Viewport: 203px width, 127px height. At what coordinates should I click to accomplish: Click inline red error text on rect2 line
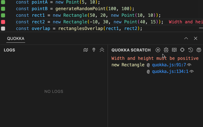tap(186, 22)
